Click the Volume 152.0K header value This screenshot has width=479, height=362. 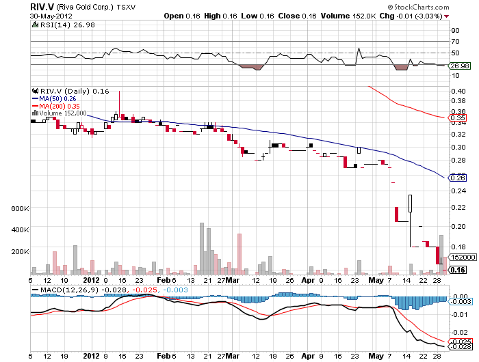tap(348, 16)
